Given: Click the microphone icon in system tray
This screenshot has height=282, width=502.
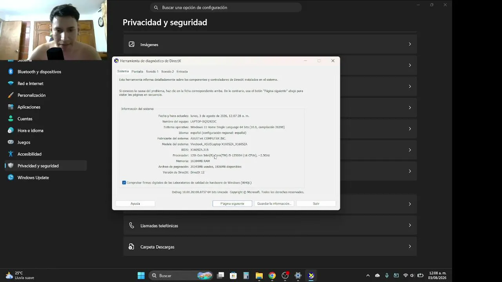Looking at the screenshot, I should coord(387,275).
